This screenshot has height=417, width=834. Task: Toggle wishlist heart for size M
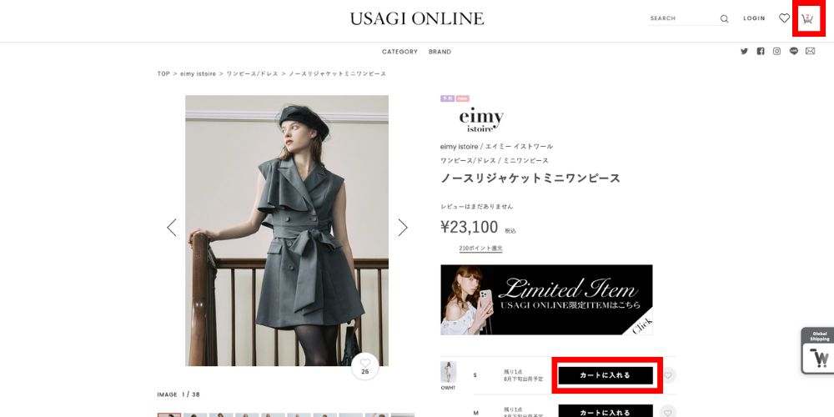pos(669,412)
